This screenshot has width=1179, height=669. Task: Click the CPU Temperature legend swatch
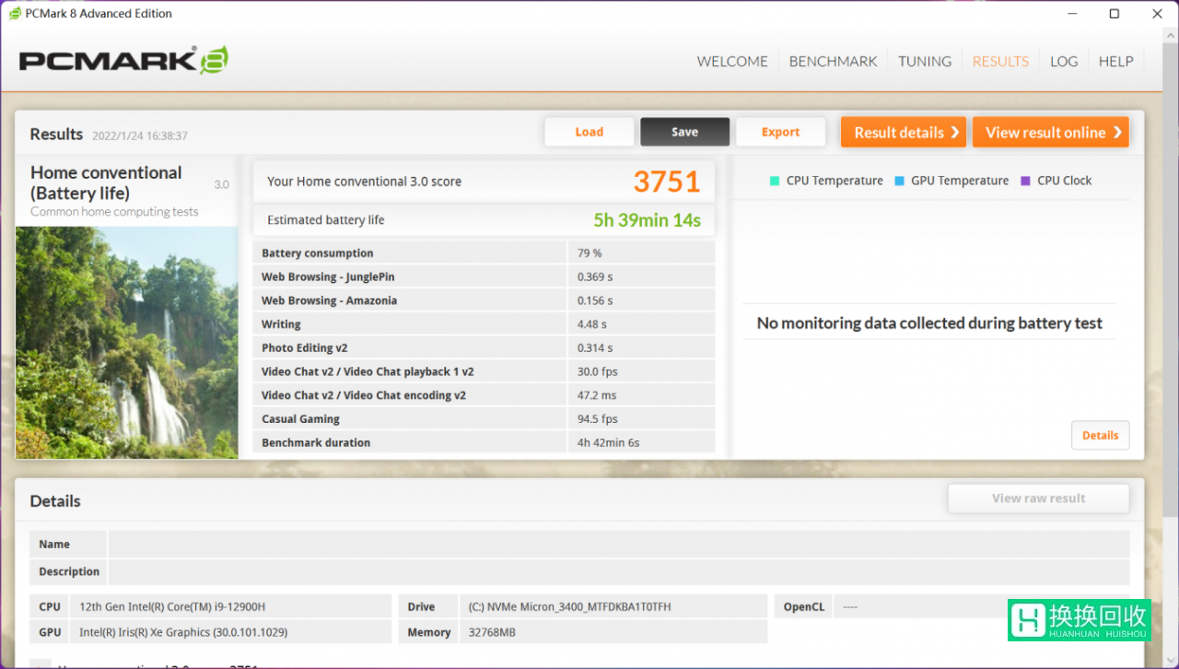coord(775,181)
